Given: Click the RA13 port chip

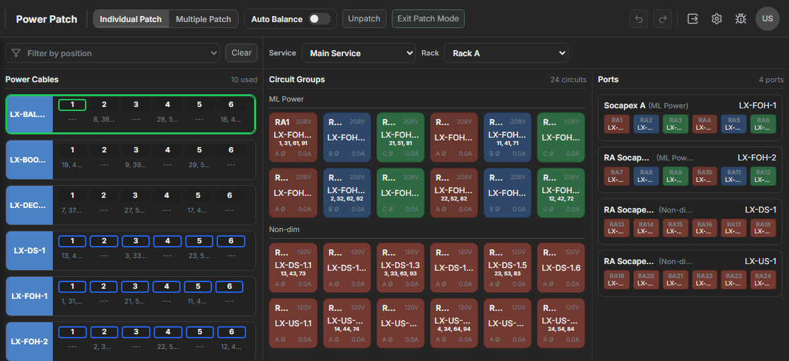Looking at the screenshot, I should (x=616, y=228).
